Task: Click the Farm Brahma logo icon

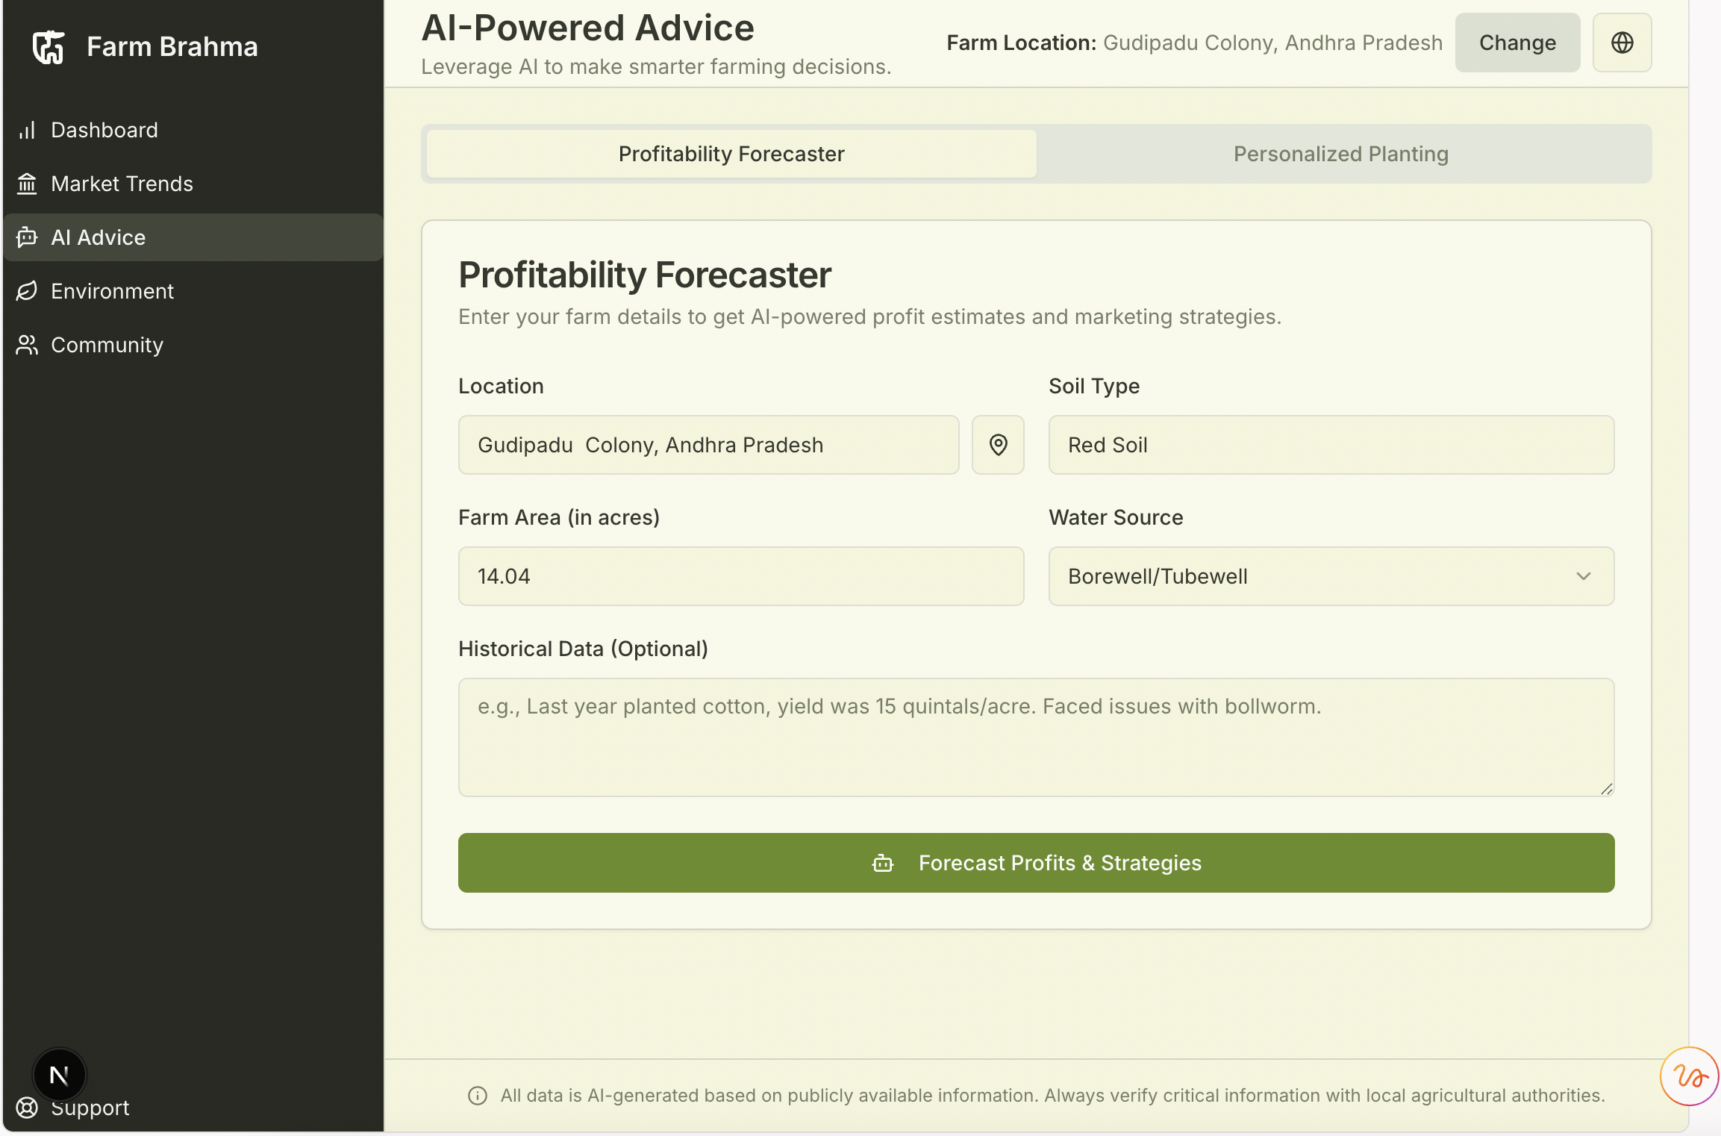Action: pyautogui.click(x=49, y=47)
